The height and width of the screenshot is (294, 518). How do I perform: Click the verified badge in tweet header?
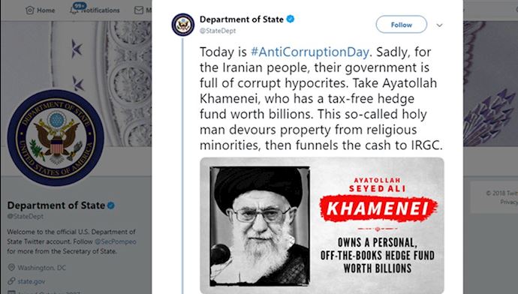pyautogui.click(x=291, y=19)
